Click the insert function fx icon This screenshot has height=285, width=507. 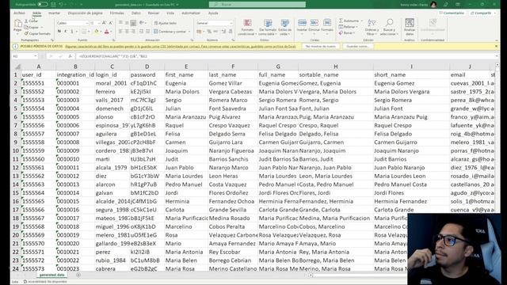[x=71, y=56]
